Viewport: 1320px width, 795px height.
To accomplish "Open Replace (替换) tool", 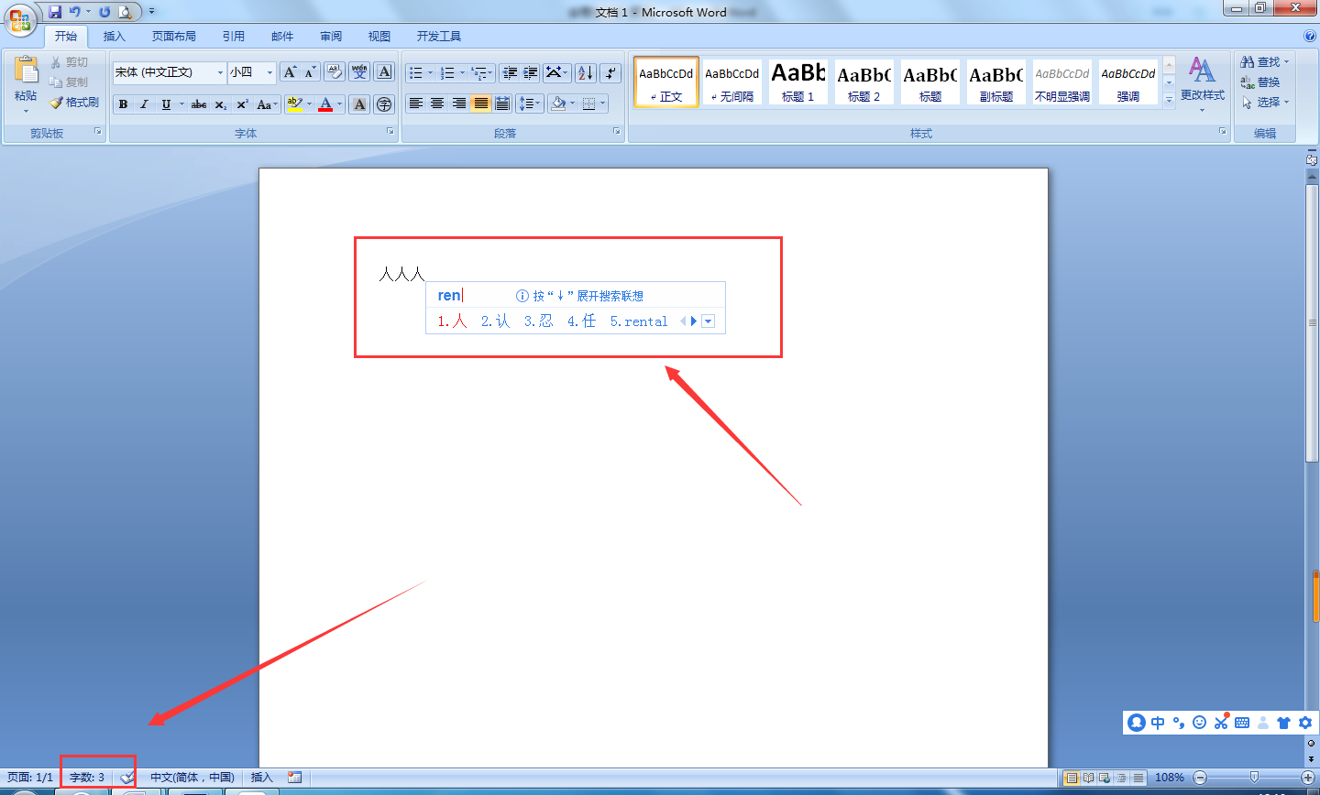I will coord(1260,82).
